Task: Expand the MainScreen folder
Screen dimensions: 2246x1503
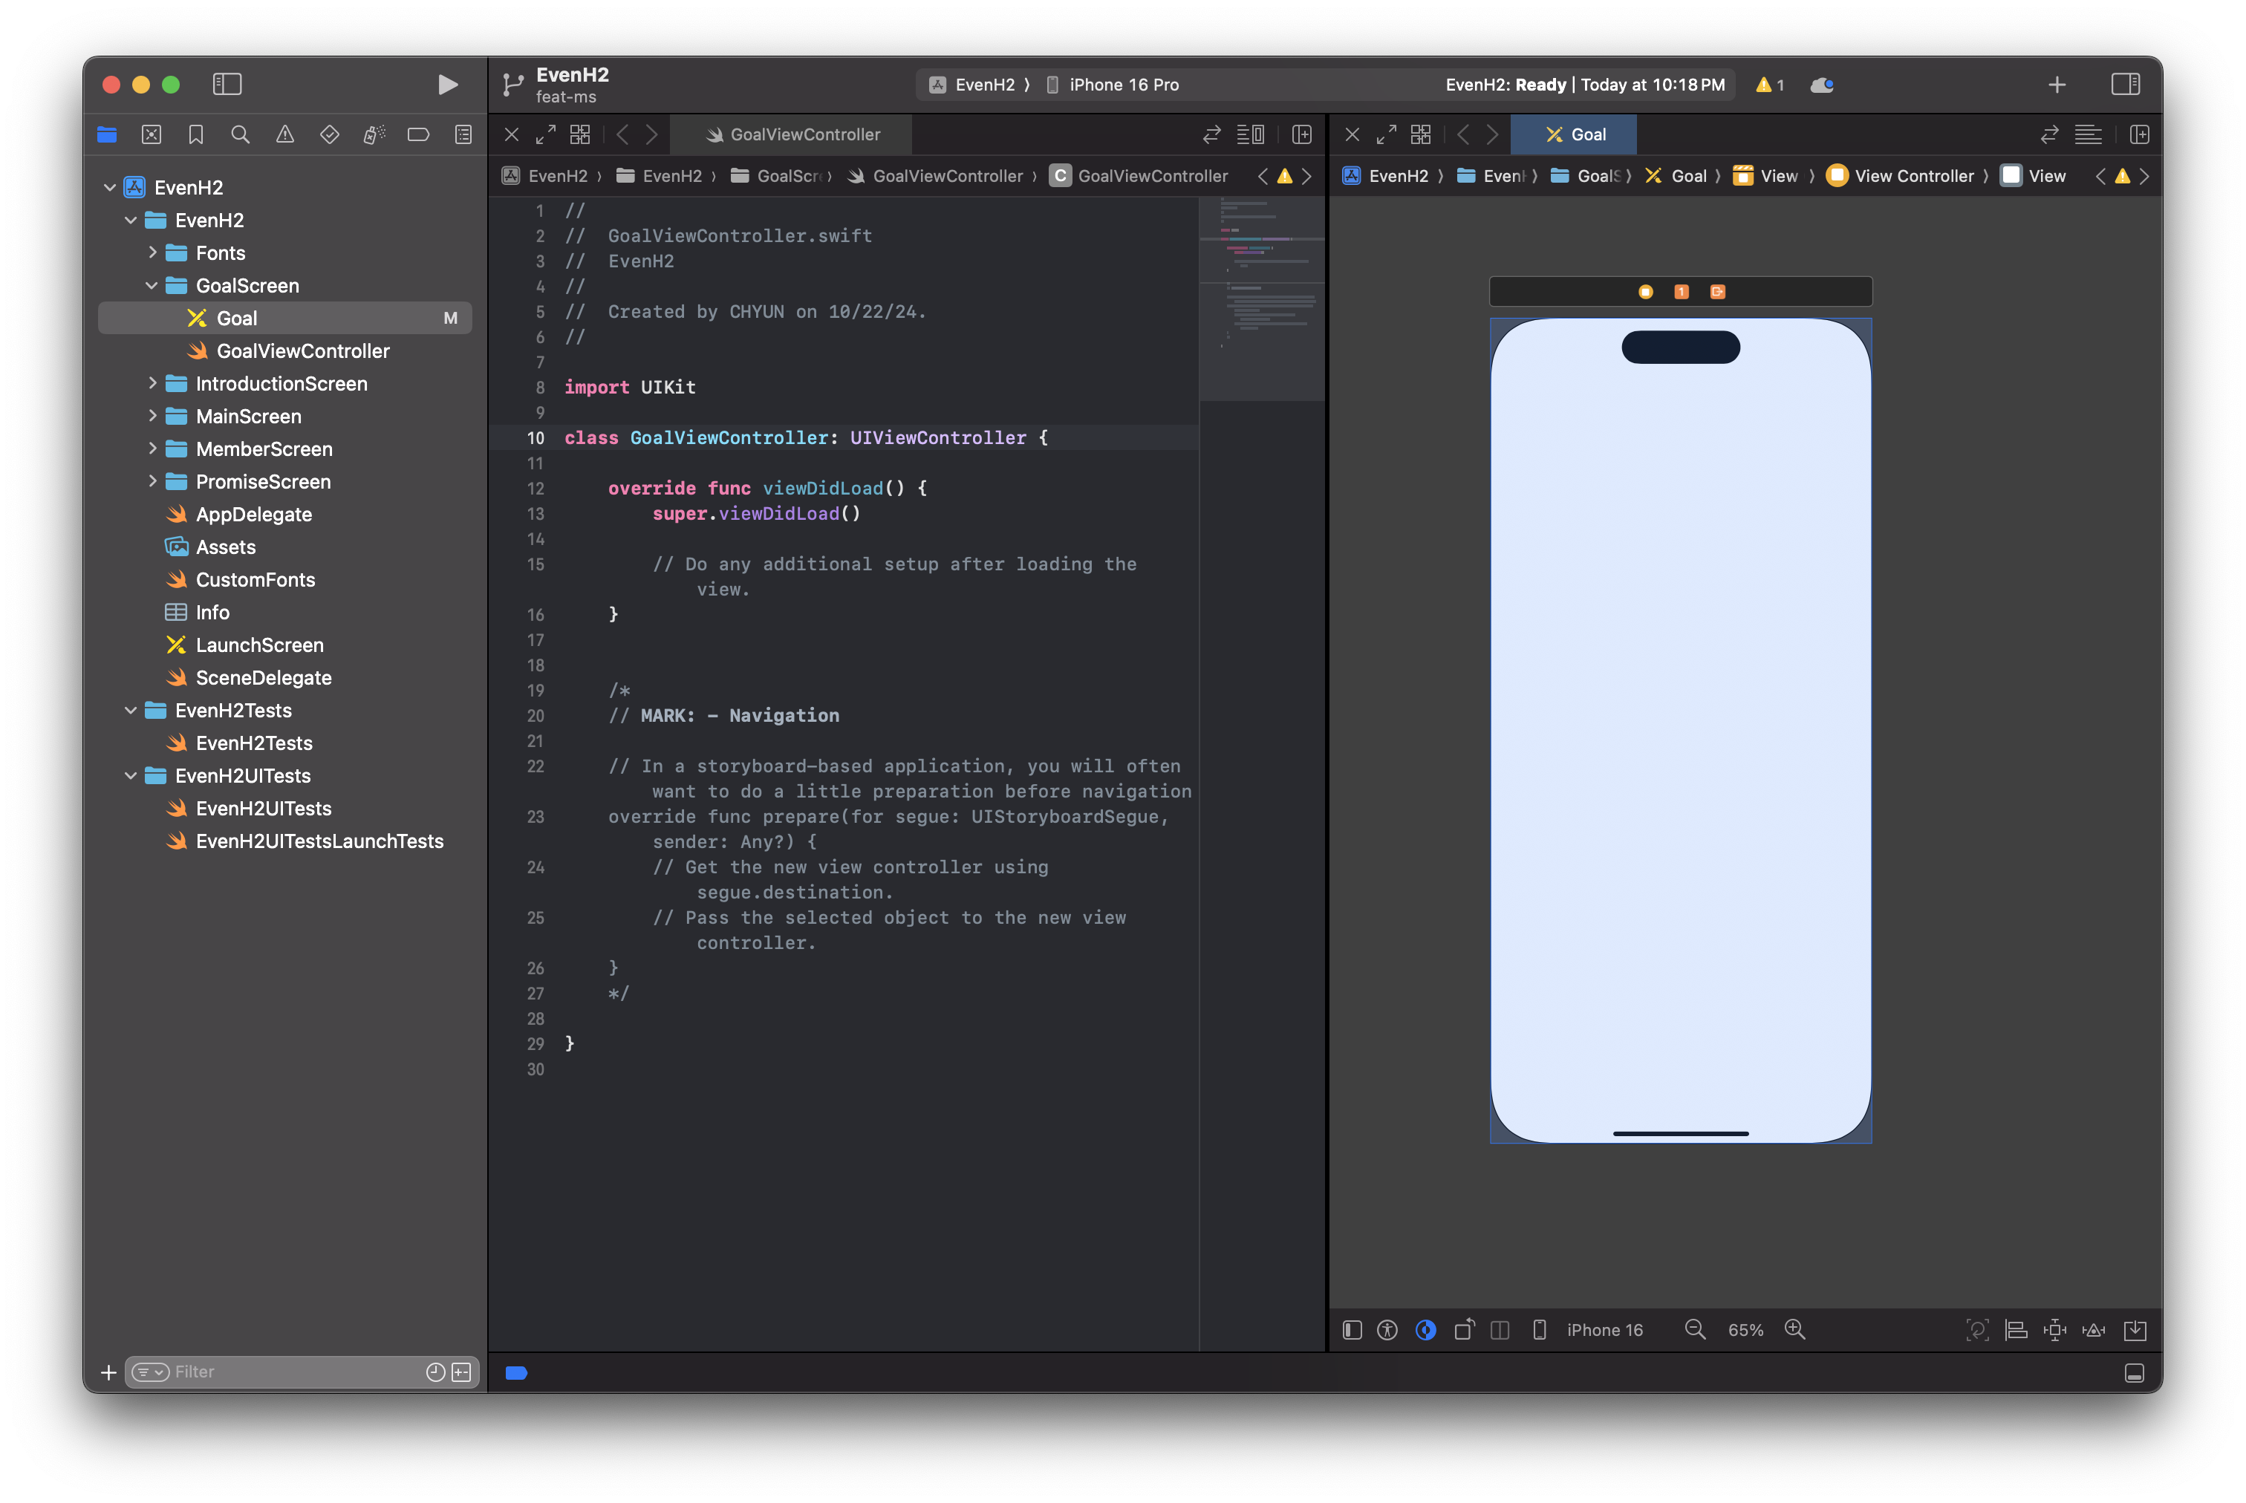Action: (152, 416)
